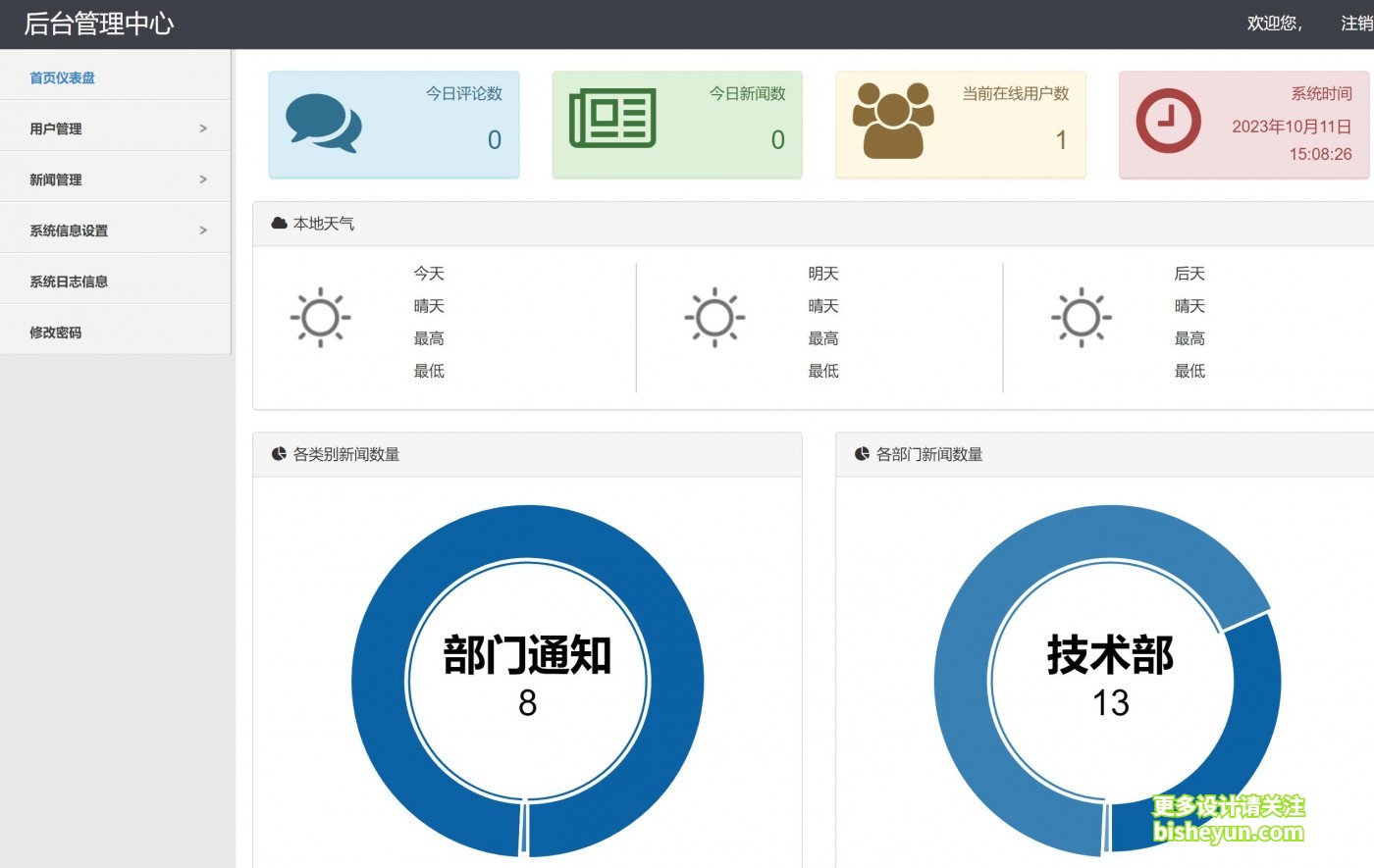The height and width of the screenshot is (868, 1374).
Task: Open the 首页仪表盘 page
Action: click(x=62, y=77)
